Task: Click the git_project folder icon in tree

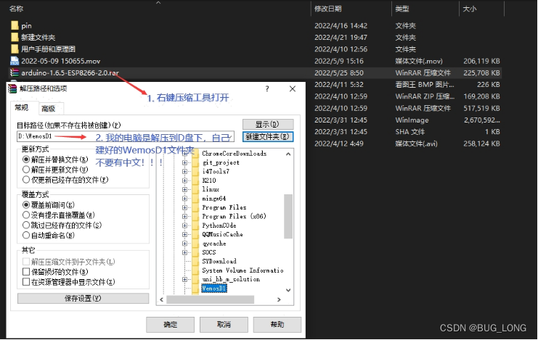Action: [x=195, y=162]
